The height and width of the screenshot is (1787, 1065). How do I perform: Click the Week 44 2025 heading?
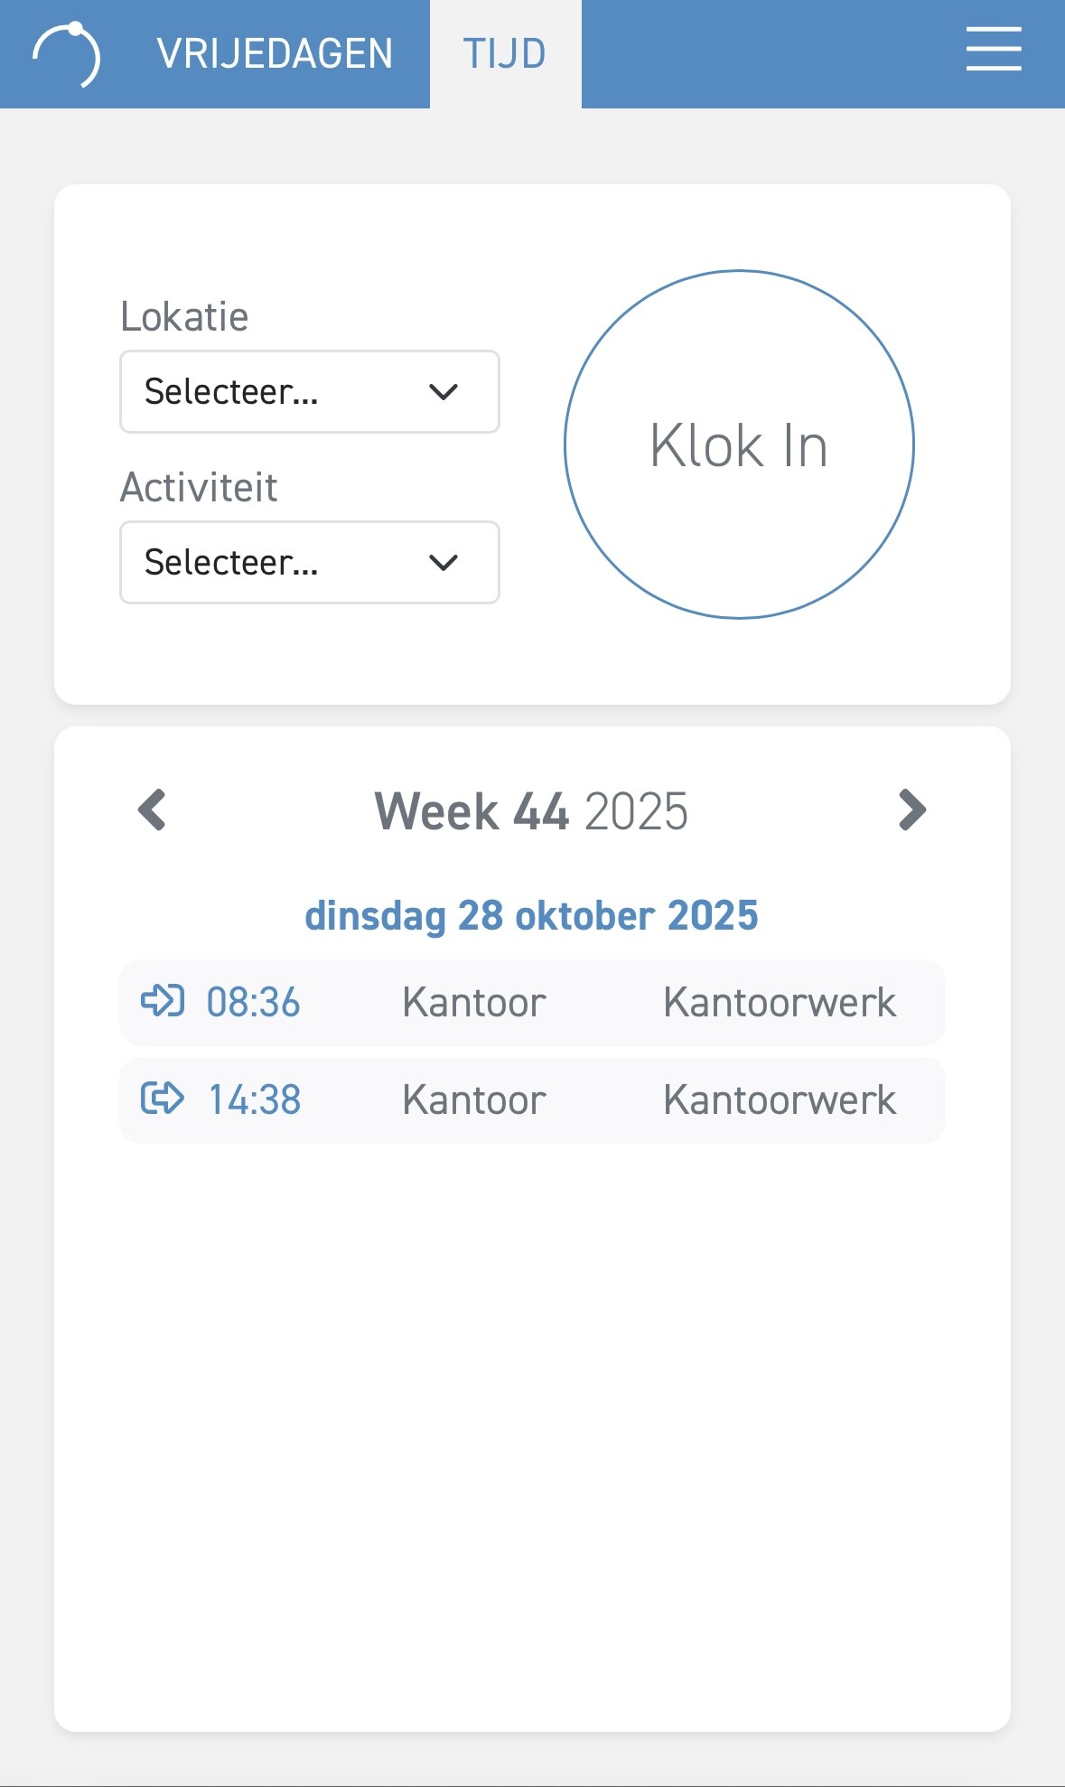(x=531, y=811)
